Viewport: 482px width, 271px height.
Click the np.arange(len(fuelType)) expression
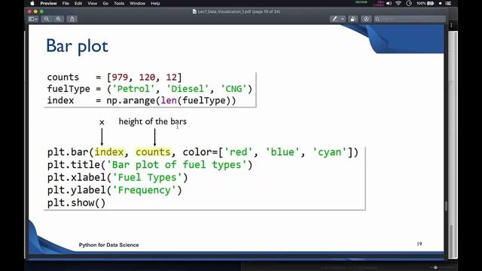171,101
